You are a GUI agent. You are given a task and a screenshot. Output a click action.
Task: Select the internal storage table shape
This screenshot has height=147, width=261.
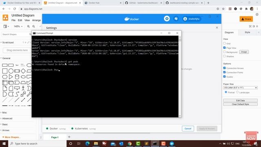[4, 82]
